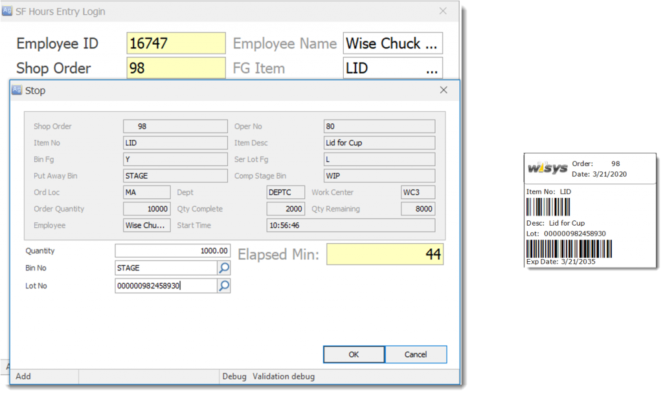Click the Shop Order field in login window

(176, 68)
